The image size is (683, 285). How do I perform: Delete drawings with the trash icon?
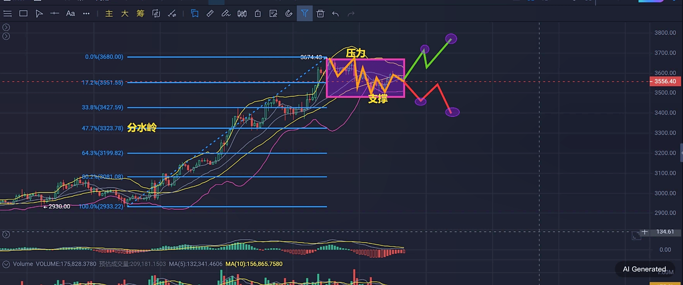tap(320, 14)
